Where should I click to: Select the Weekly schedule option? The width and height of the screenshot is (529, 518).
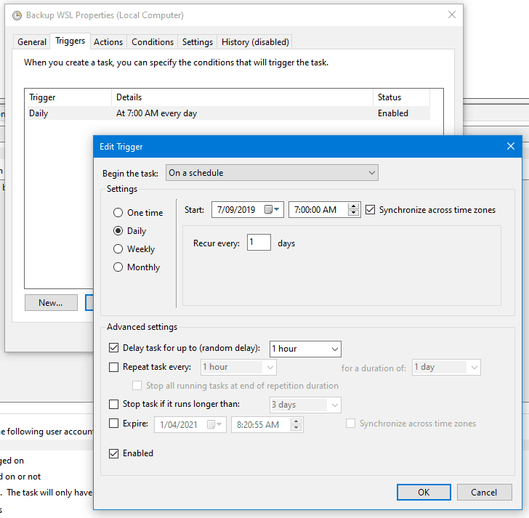coord(118,249)
